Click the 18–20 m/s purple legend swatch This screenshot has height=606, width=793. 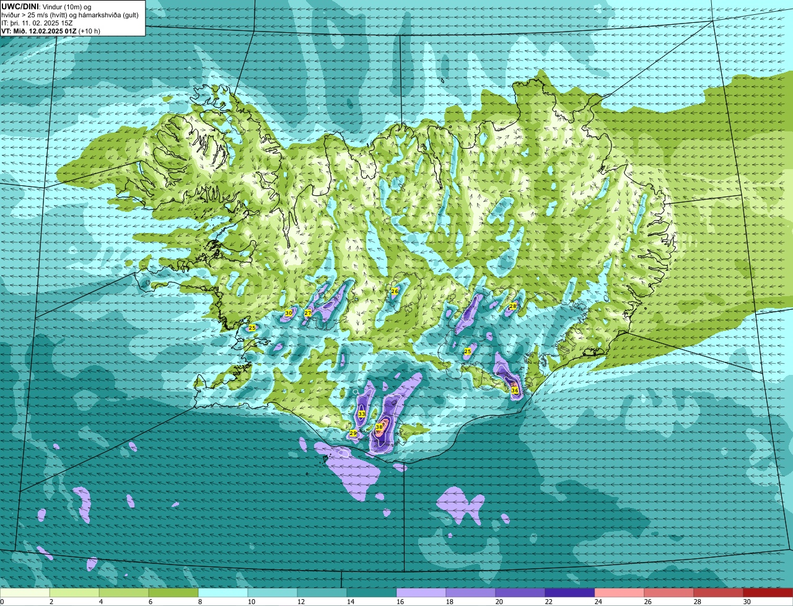tap(471, 592)
